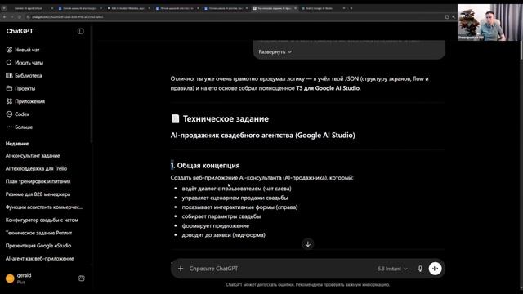523x294 pixels.
Task: Open chat Презентация Google eStudio
Action: [38, 246]
